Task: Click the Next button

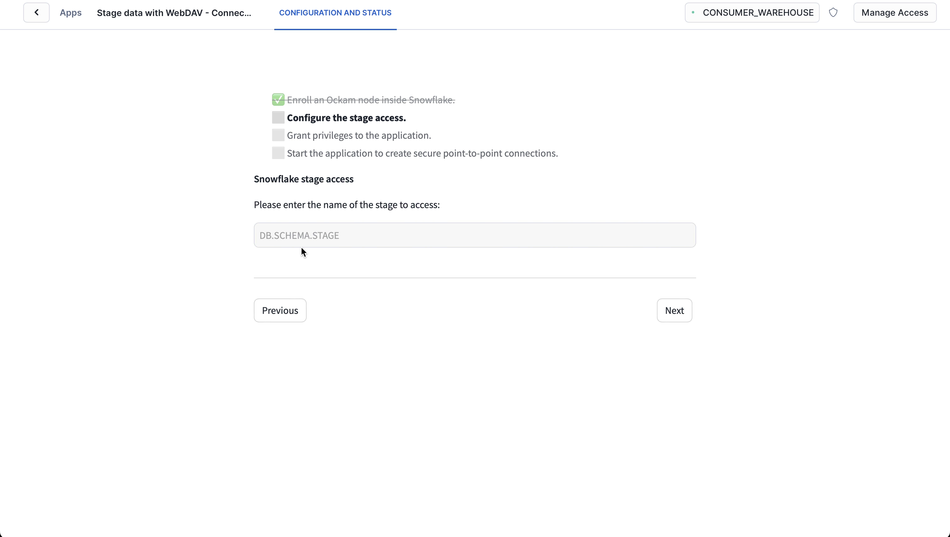Action: (x=674, y=310)
